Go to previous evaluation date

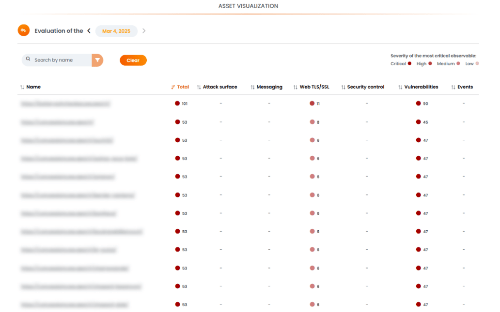(x=89, y=31)
